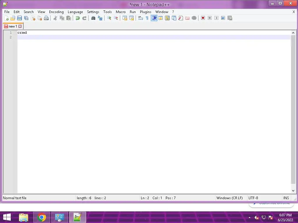Toggle Word Wrap in the toolbar
This screenshot has height=223, width=298.
click(x=141, y=18)
